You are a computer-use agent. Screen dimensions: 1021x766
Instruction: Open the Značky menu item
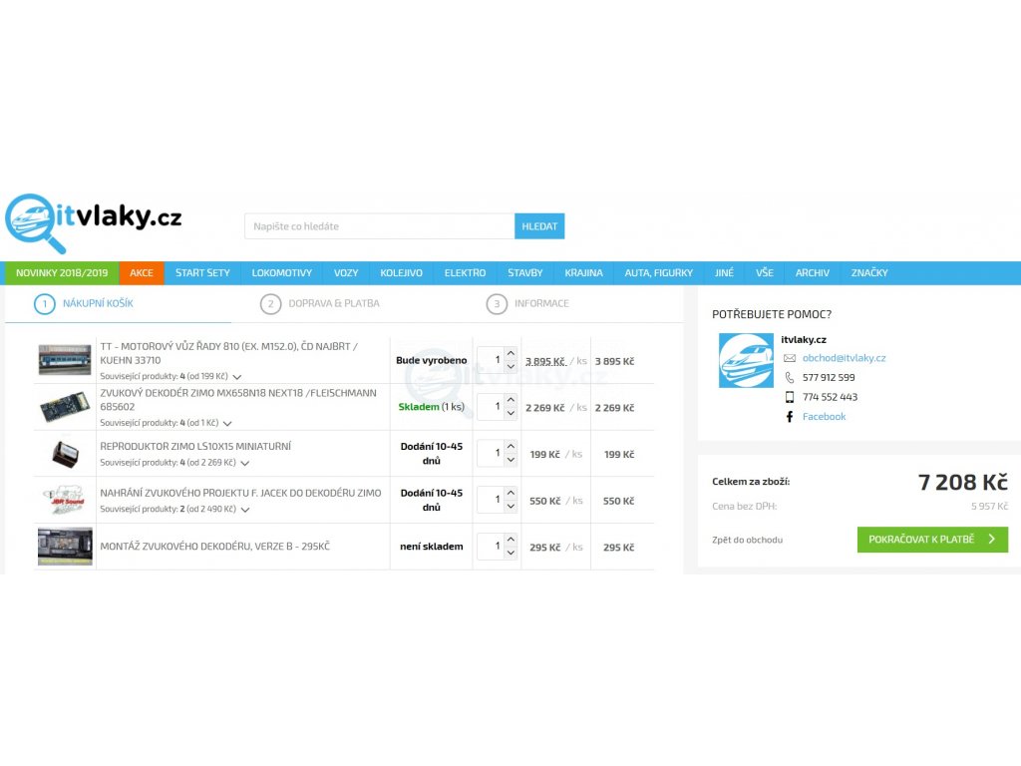pyautogui.click(x=869, y=273)
